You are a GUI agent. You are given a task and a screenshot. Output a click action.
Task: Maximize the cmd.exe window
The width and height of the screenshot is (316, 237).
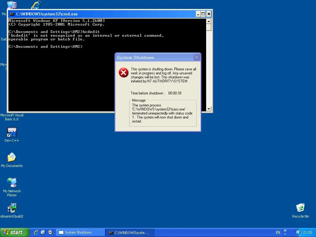pos(203,14)
